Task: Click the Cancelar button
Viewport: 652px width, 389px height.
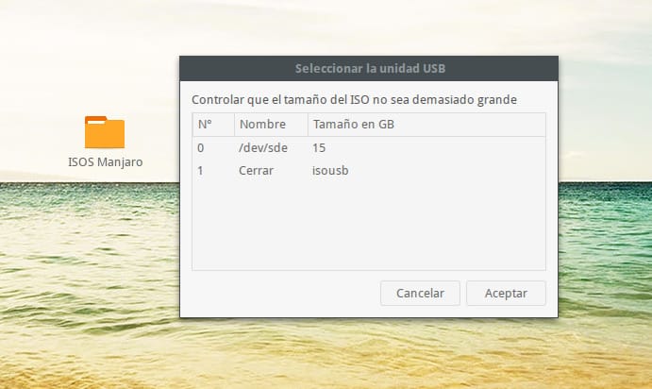Action: pyautogui.click(x=420, y=294)
